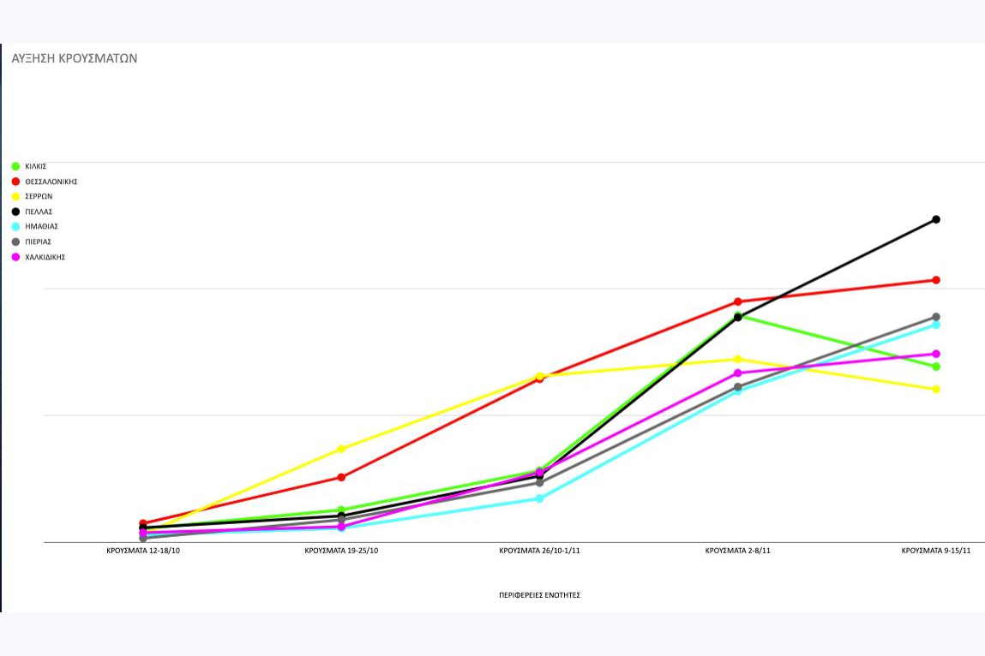The image size is (985, 656).
Task: Click the red ΘΕΣΣΑΛΟΝΙΚΗΣ legend marker
Action: [x=15, y=182]
